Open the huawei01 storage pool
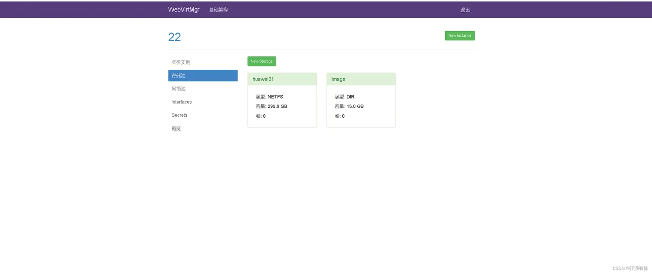652x273 pixels. pyautogui.click(x=263, y=79)
